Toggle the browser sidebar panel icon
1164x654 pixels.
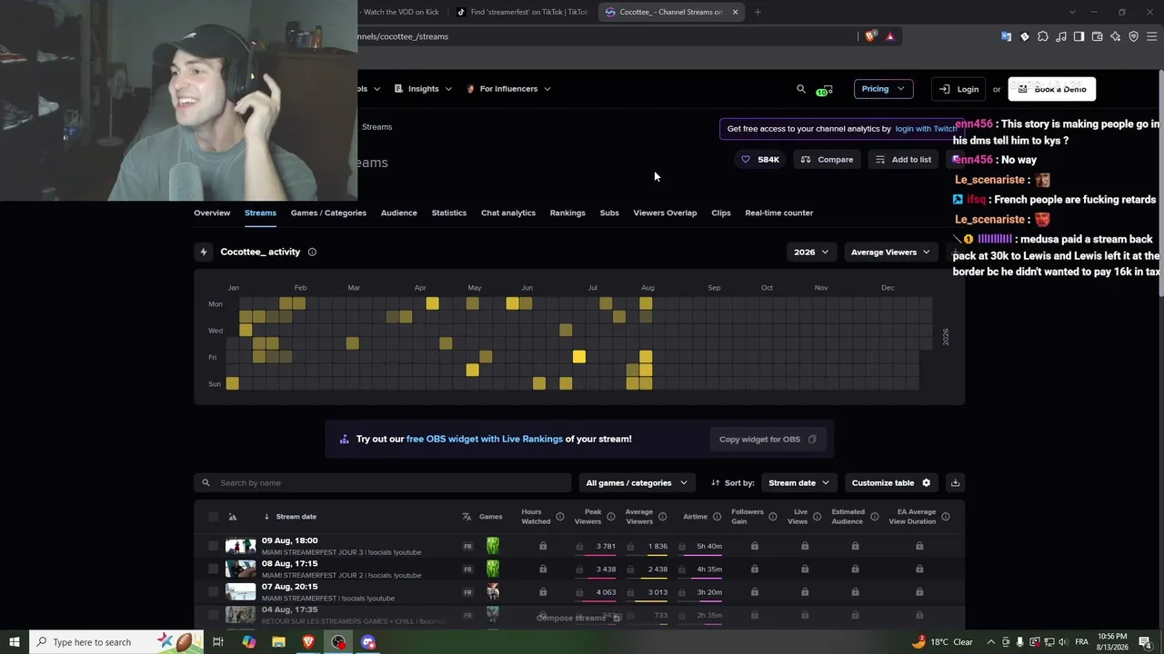coord(1079,36)
